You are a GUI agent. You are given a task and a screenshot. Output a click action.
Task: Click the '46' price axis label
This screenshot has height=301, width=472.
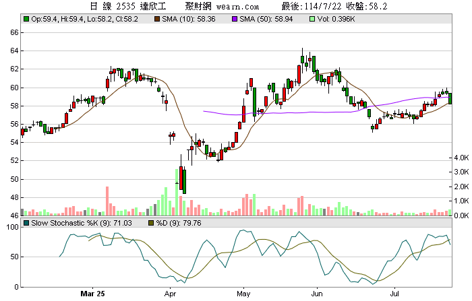[x=14, y=215]
